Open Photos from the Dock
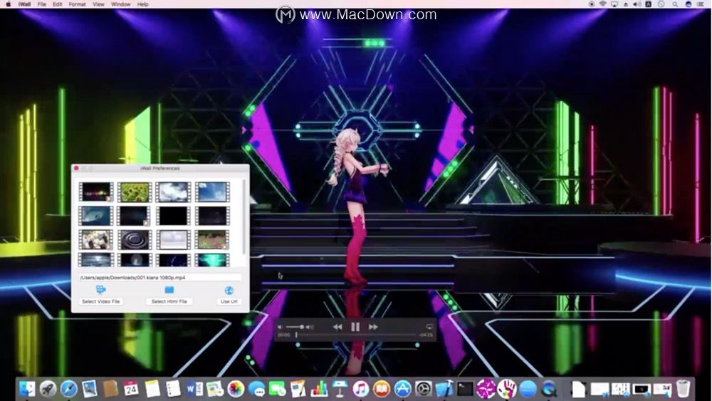 [236, 389]
